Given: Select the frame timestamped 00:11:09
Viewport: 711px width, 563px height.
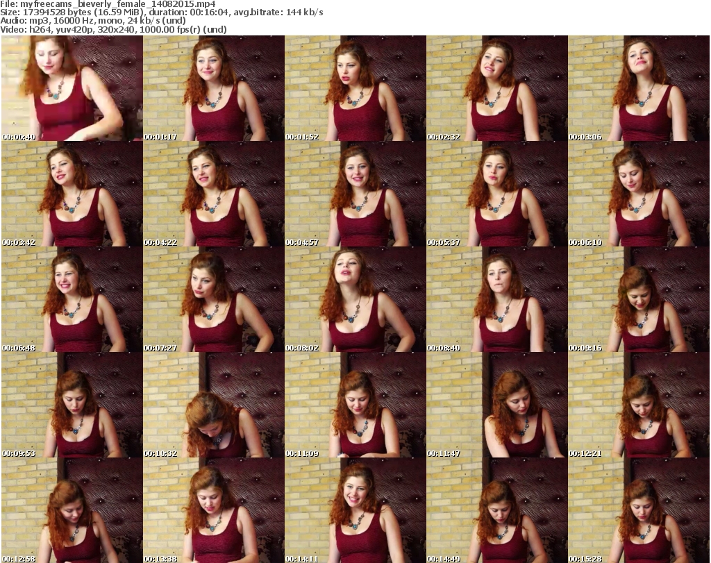Looking at the screenshot, I should 355,405.
